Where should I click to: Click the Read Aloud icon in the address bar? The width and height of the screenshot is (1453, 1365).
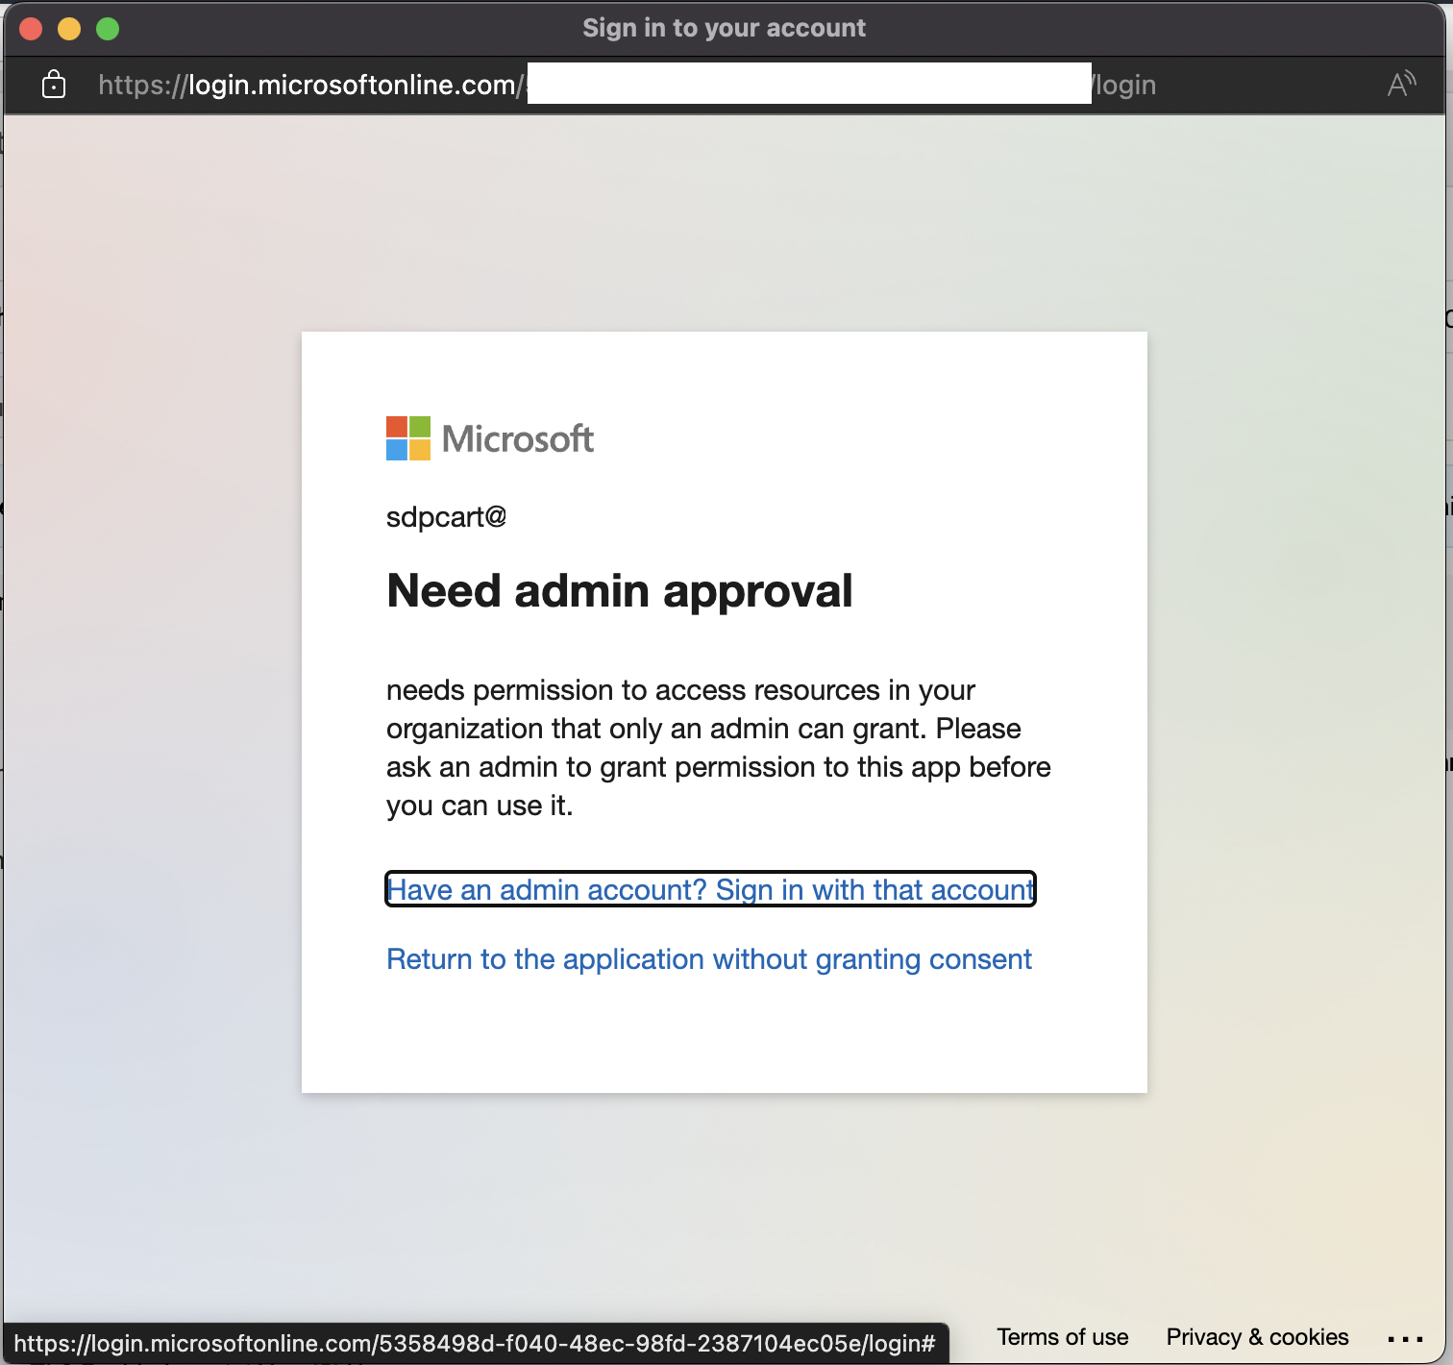coord(1401,85)
